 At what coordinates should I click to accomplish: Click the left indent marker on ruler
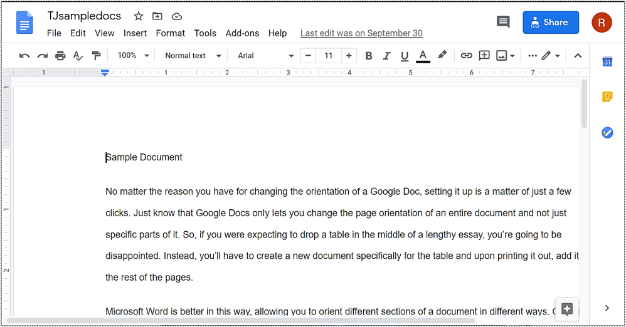[105, 73]
